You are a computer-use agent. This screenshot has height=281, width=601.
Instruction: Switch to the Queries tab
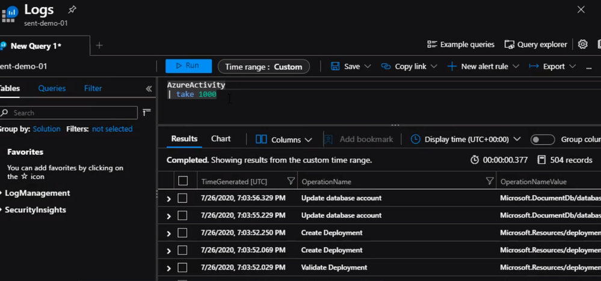point(52,88)
